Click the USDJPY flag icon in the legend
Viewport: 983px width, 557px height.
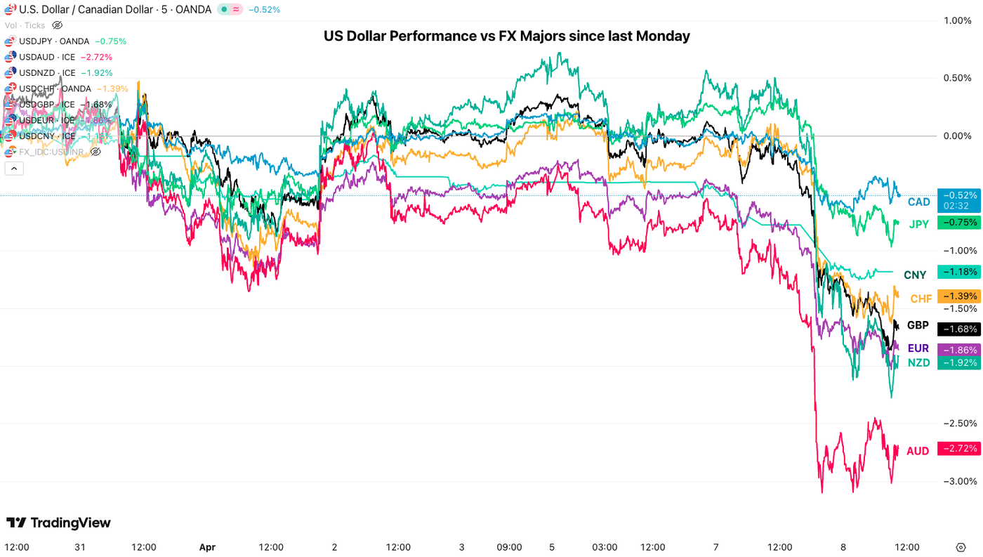pos(8,41)
